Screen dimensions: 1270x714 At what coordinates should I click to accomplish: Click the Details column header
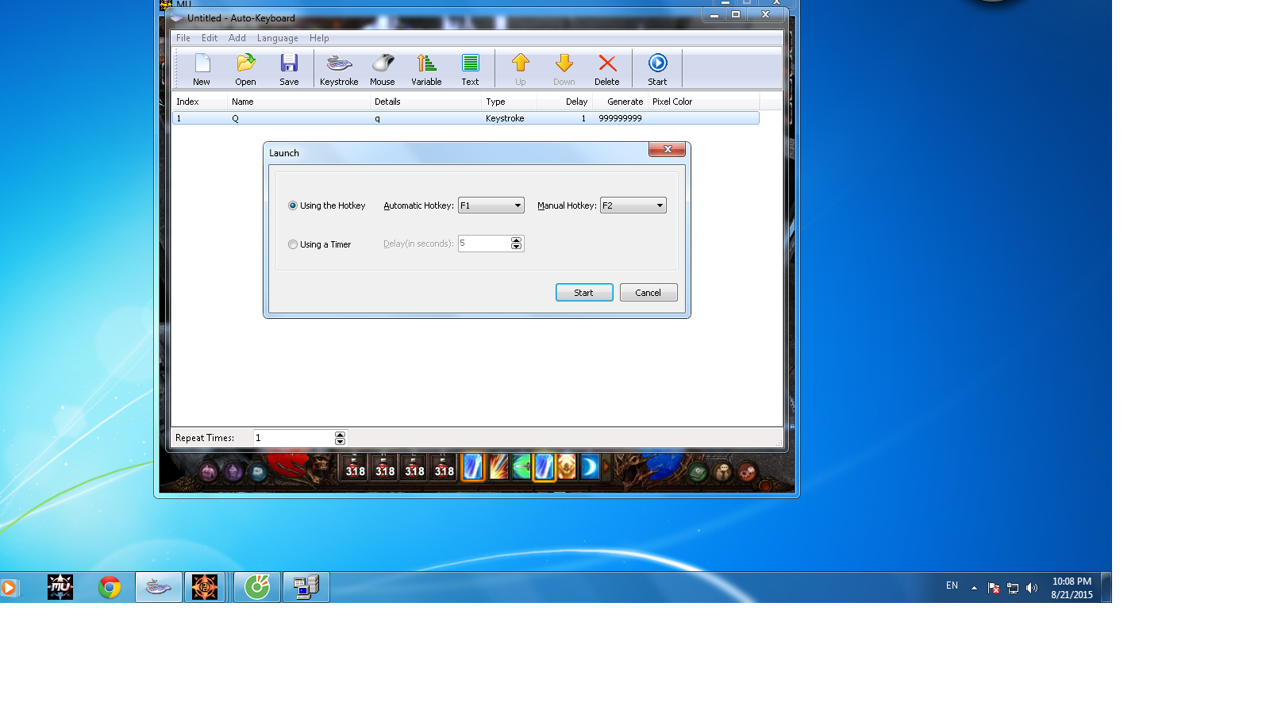(x=426, y=102)
